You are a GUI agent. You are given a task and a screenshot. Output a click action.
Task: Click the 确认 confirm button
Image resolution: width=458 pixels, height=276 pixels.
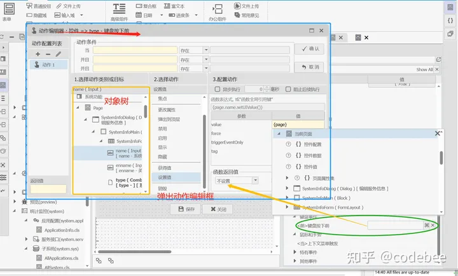tap(308, 48)
